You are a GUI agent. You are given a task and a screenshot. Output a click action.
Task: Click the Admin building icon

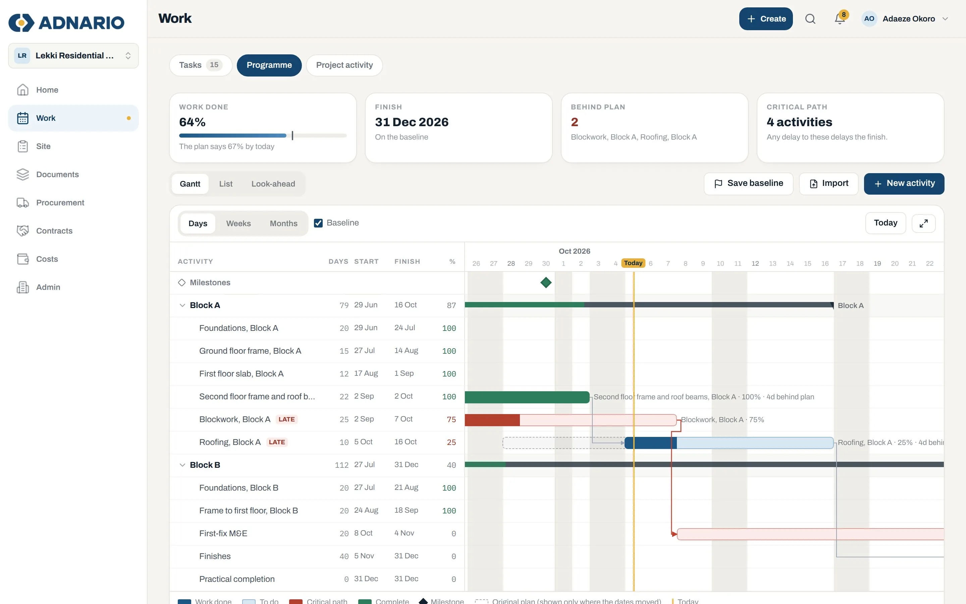click(x=23, y=287)
